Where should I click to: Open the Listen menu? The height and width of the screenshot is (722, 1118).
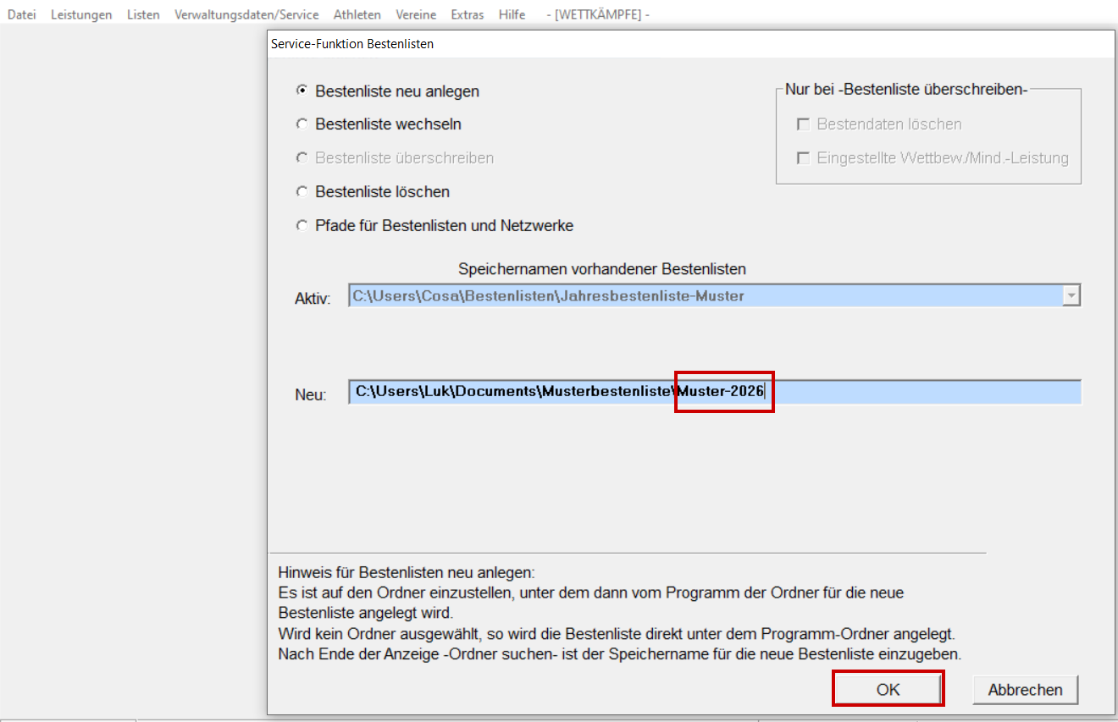pyautogui.click(x=143, y=14)
